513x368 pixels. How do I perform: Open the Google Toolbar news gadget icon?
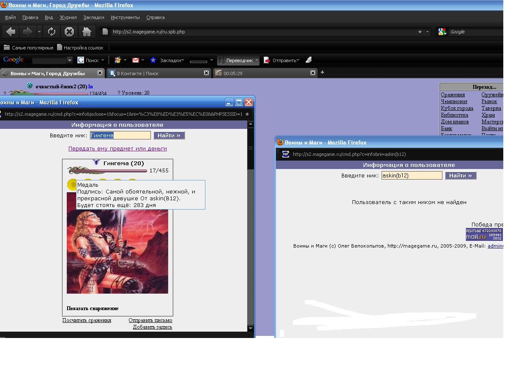tap(118, 60)
